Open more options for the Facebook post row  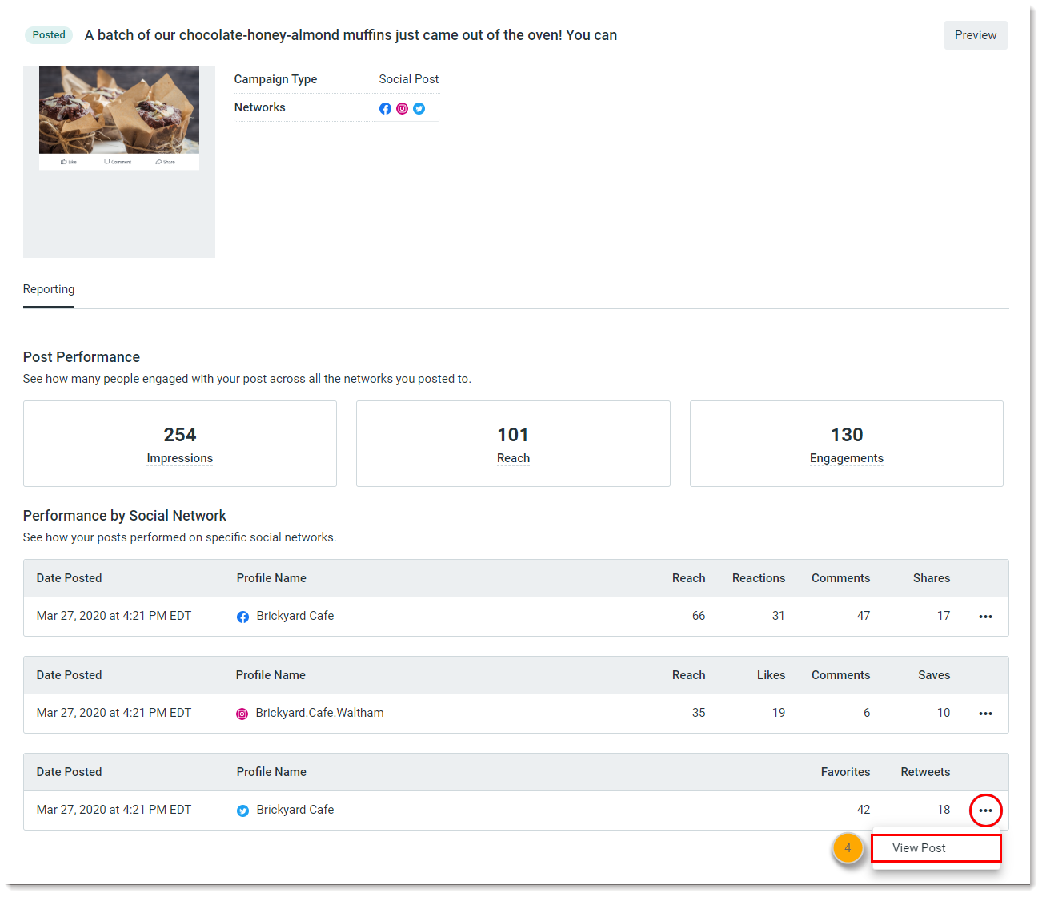click(985, 617)
